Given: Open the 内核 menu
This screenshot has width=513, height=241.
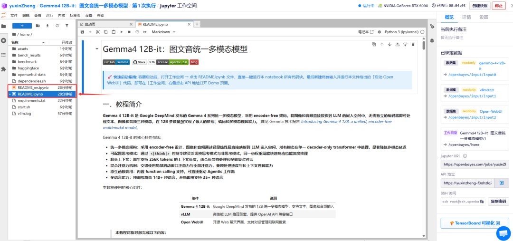Looking at the screenshot, I should click(x=61, y=15).
